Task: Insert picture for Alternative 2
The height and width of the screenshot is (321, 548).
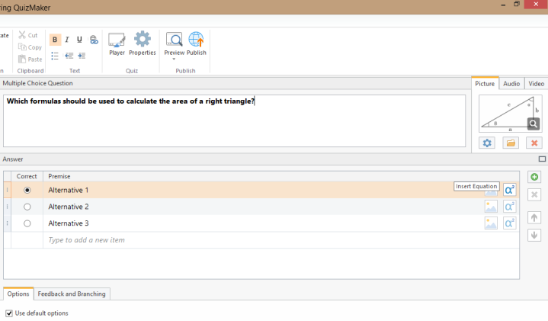Action: [x=491, y=207]
